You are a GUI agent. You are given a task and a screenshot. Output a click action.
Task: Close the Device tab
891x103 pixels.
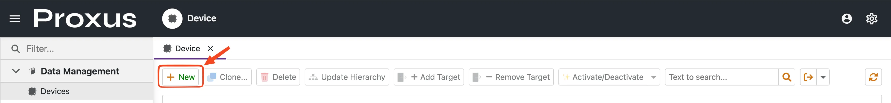click(210, 48)
